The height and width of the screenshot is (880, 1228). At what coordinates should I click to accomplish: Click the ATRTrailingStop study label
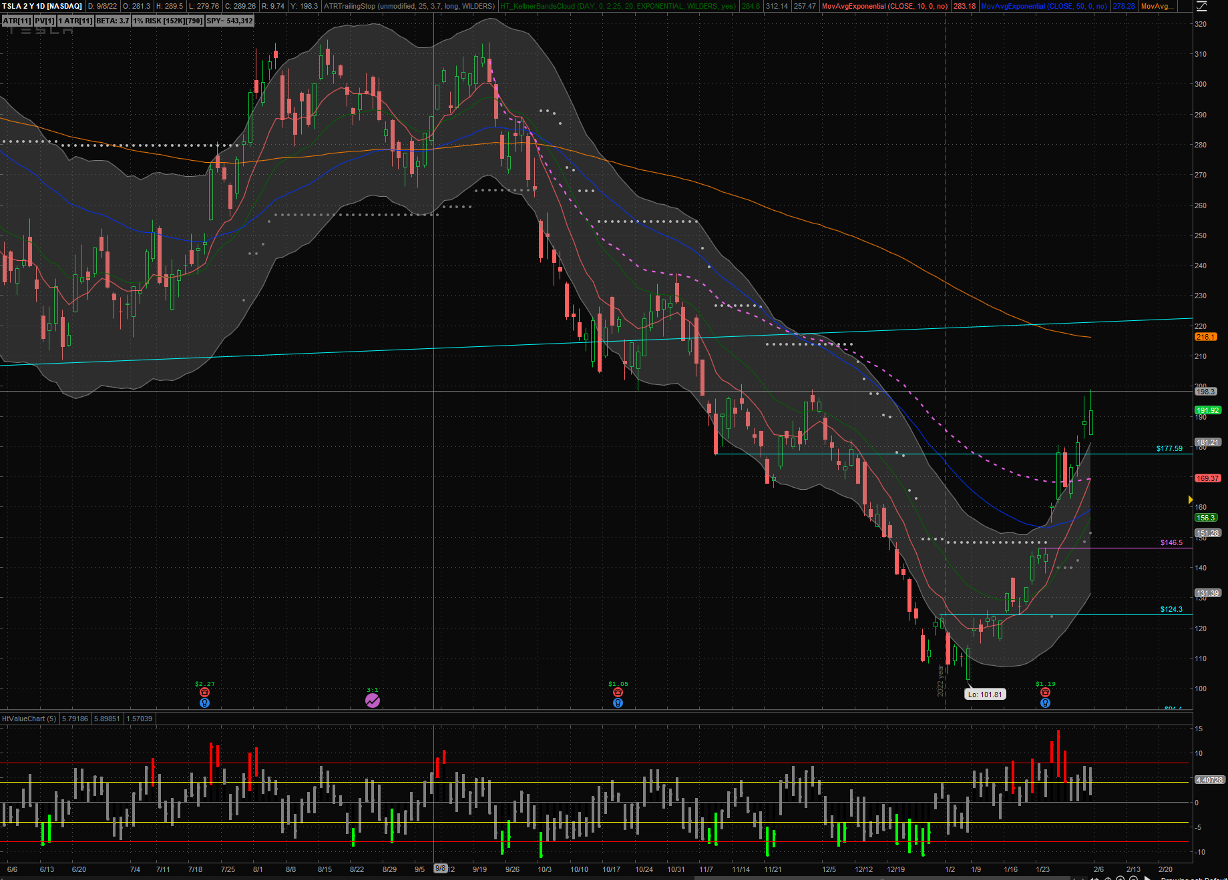pyautogui.click(x=410, y=6)
